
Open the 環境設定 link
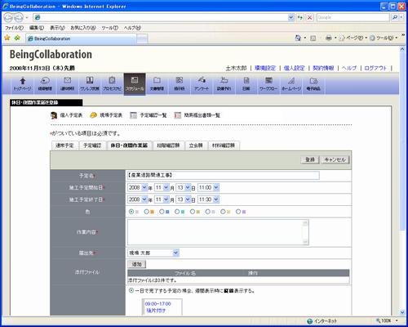click(x=265, y=68)
